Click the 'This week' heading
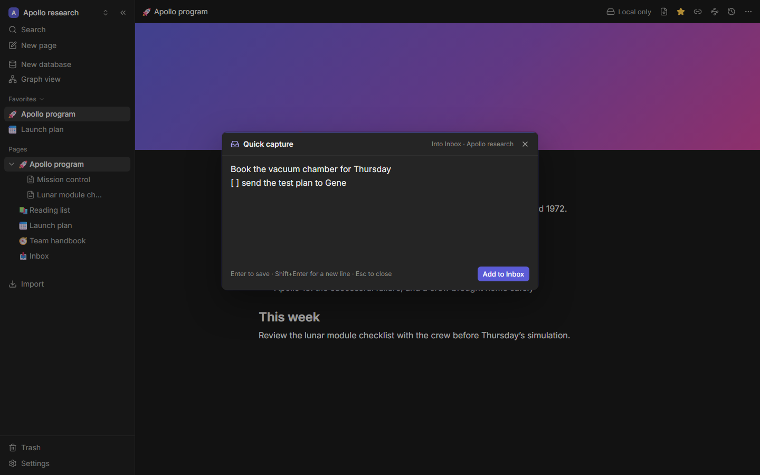 tap(289, 317)
